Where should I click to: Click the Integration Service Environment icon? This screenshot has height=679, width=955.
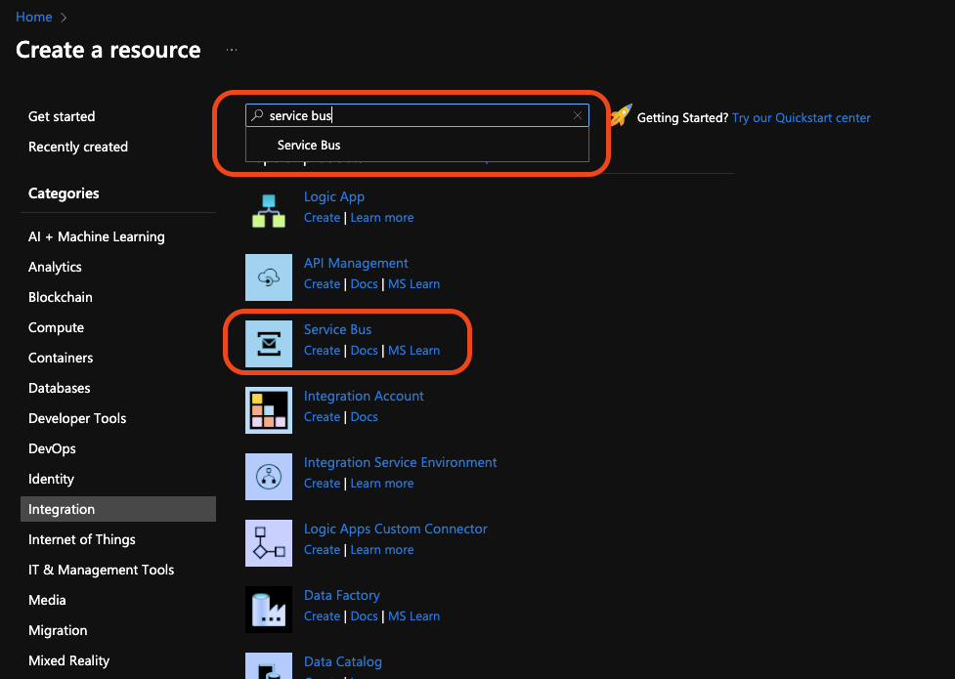[x=269, y=476]
